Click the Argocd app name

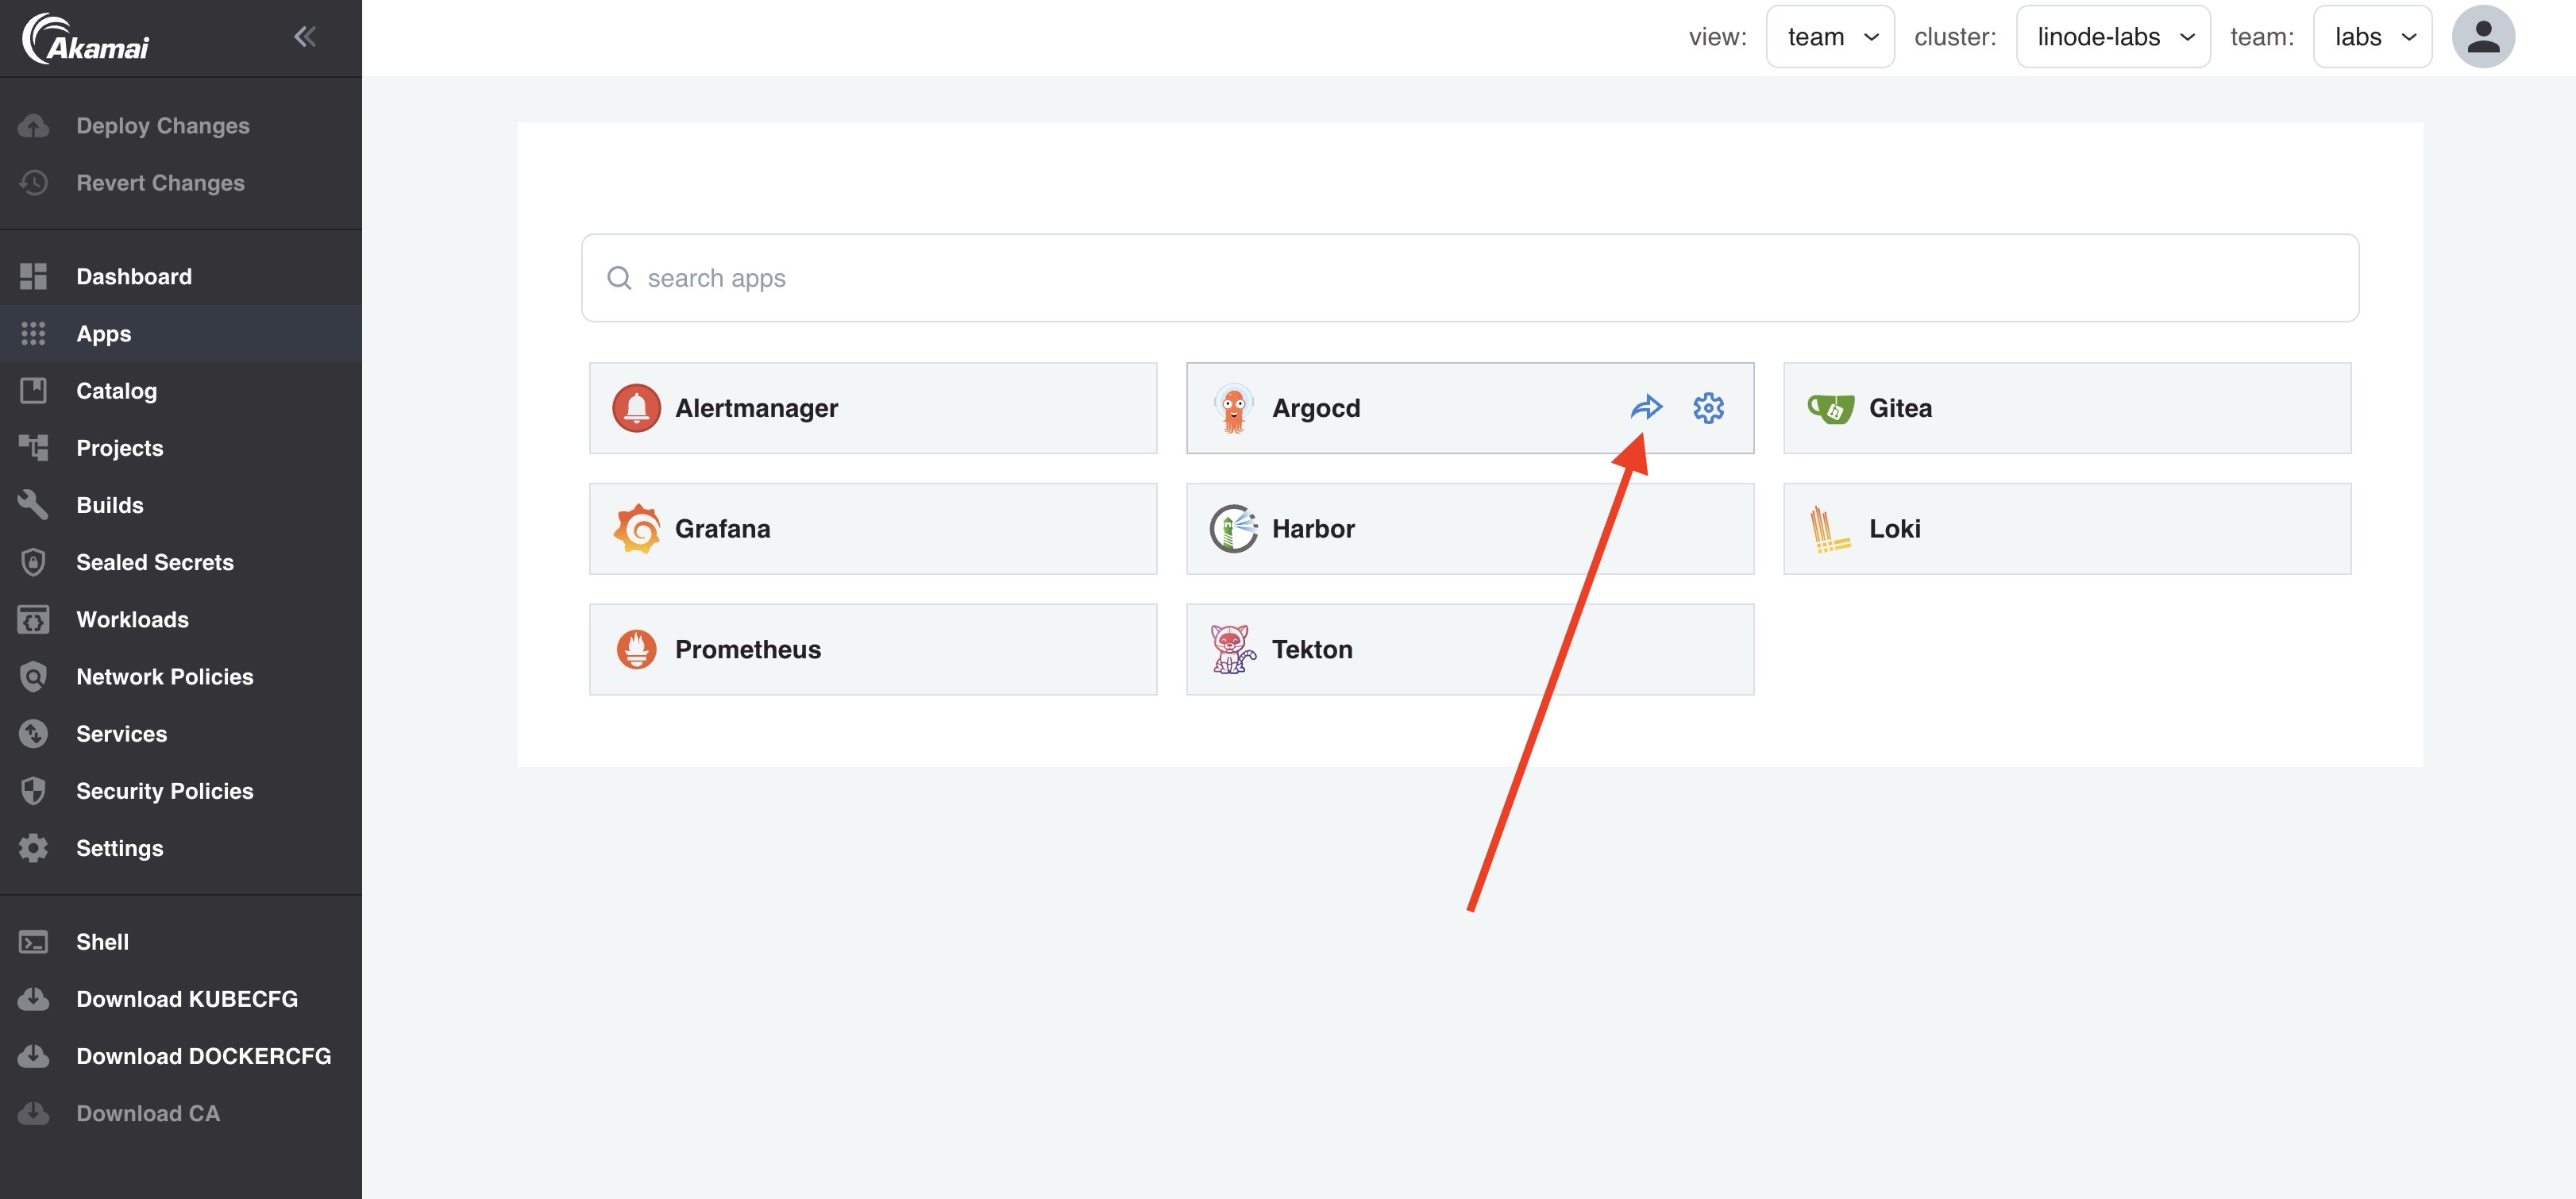point(1316,408)
